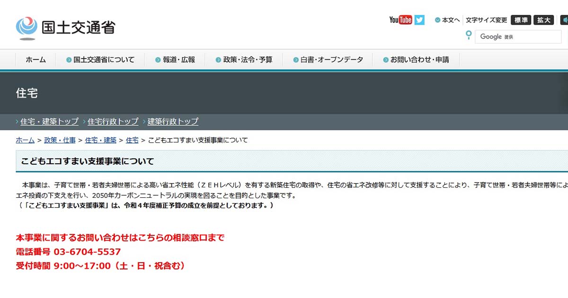The width and height of the screenshot is (568, 298).
Task: Click the 文字サイズ変更 label
Action: [486, 20]
